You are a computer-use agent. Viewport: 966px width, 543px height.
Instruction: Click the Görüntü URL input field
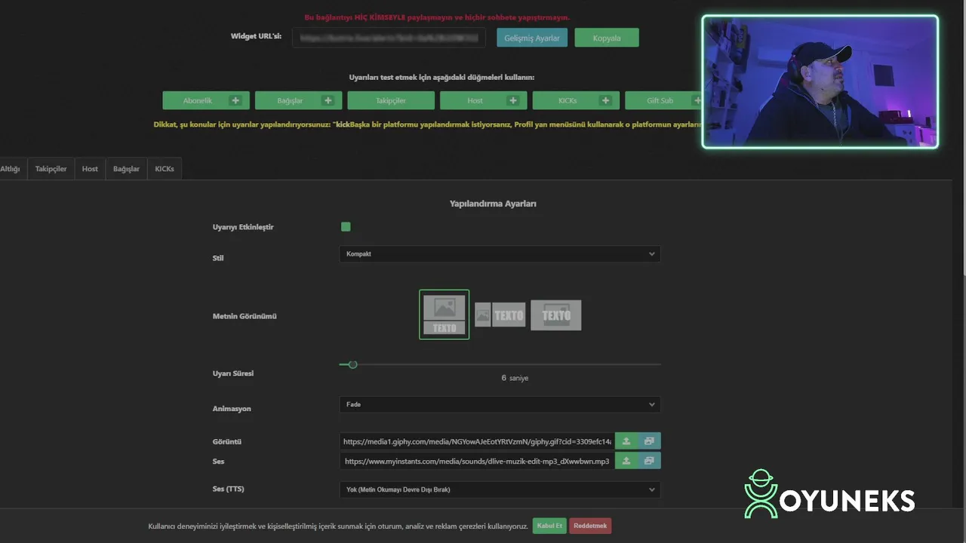click(477, 441)
